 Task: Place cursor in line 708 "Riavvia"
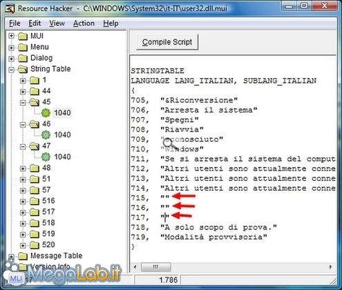click(182, 130)
